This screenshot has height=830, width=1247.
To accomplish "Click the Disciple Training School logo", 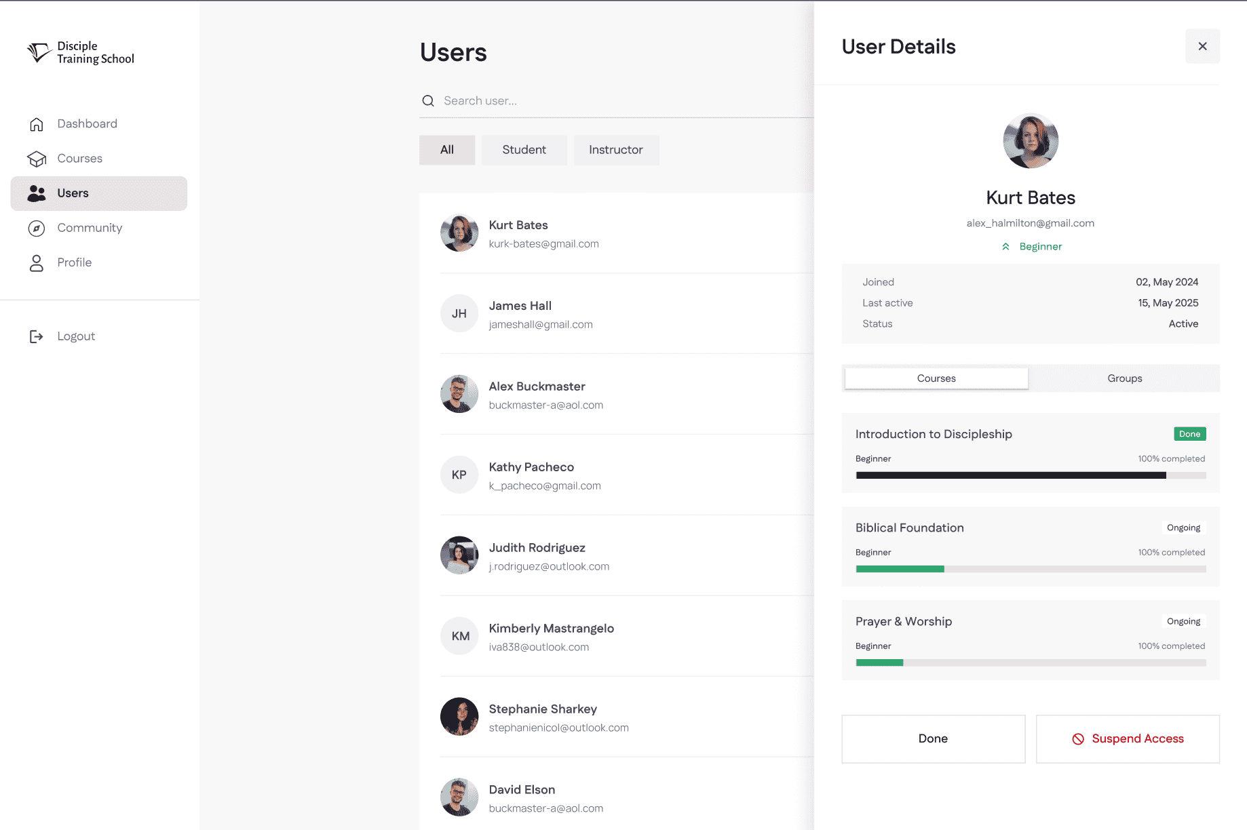I will (x=81, y=52).
